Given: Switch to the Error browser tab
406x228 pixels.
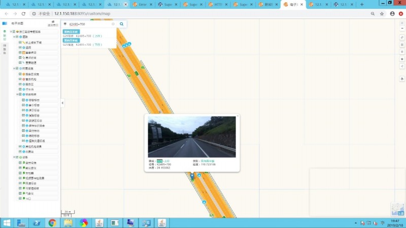Looking at the screenshot, I should (x=143, y=5).
